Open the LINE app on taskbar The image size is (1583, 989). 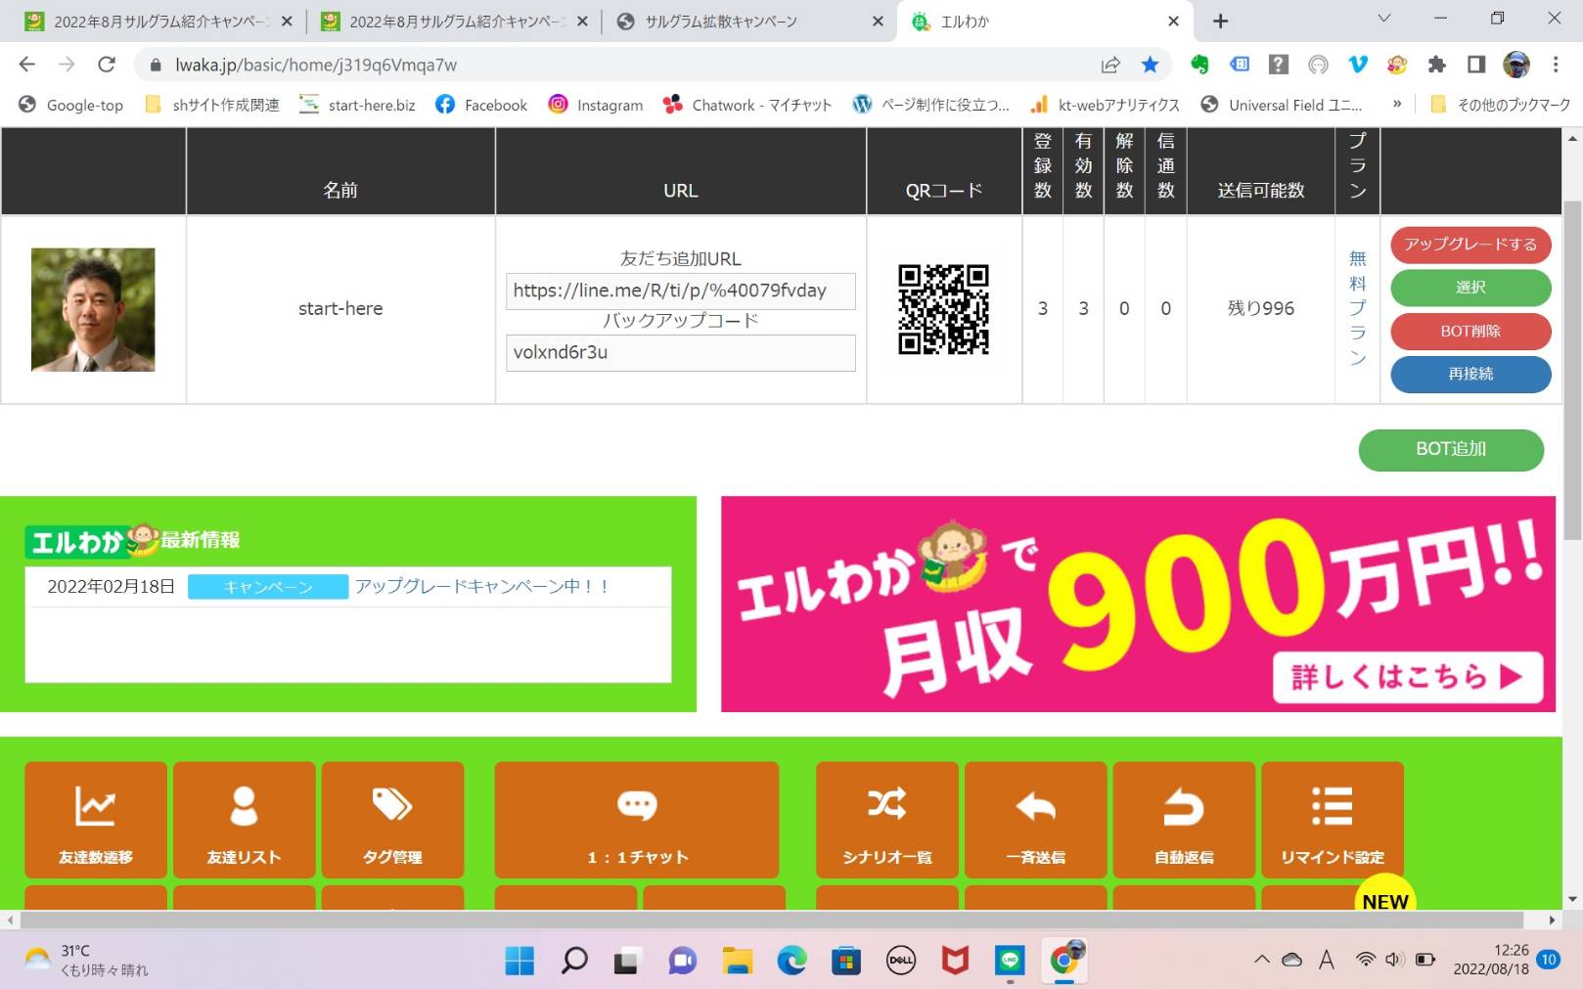[1010, 961]
